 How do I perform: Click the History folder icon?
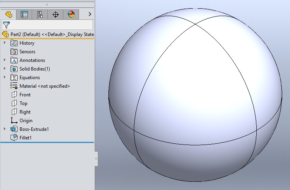(x=14, y=43)
